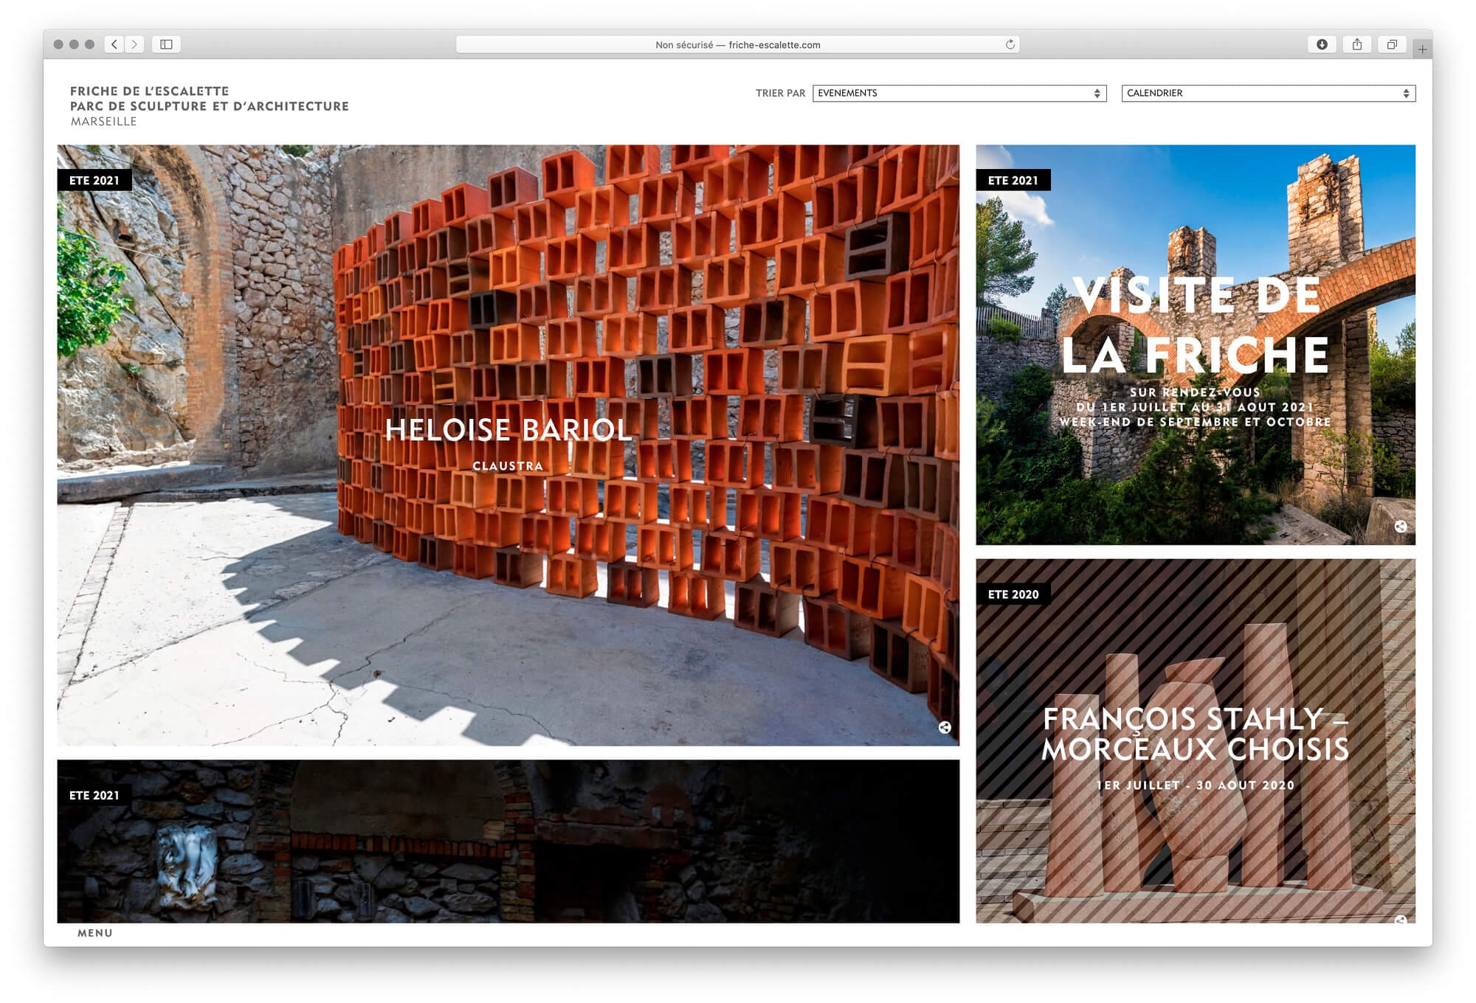
Task: Click the CLAUSTRA subtitle
Action: (x=508, y=466)
